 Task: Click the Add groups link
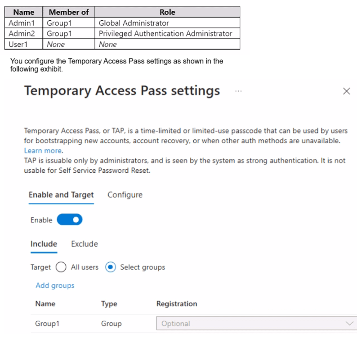tap(55, 285)
